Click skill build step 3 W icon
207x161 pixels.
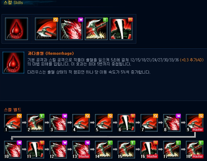(x=58, y=123)
